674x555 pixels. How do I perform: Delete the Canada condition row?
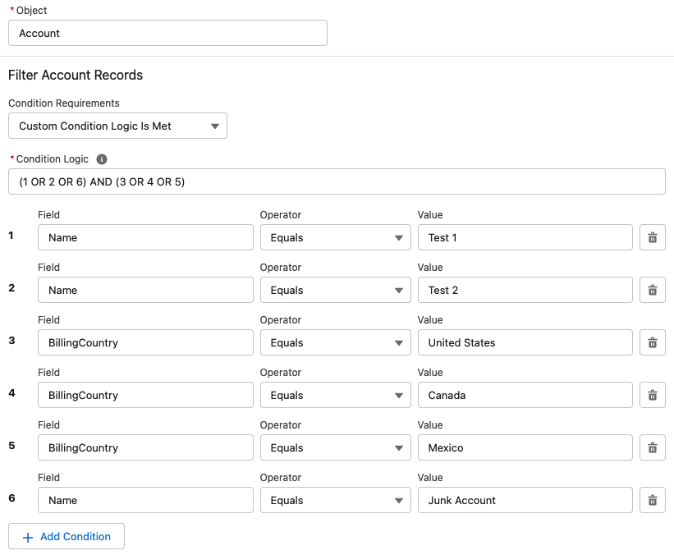(652, 395)
